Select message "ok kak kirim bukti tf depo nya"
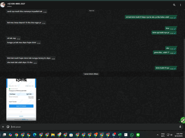Image resolution: width=185 pixels, height=138 pixels. (x=151, y=17)
